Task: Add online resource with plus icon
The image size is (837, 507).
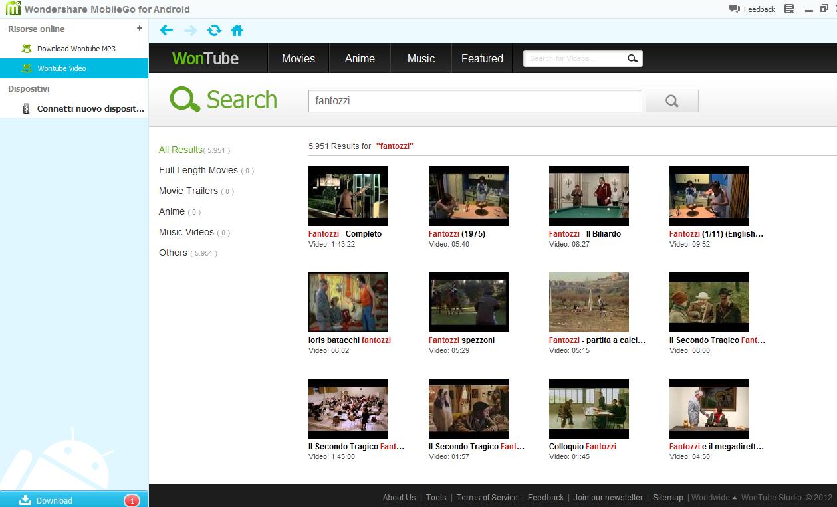Action: click(139, 28)
